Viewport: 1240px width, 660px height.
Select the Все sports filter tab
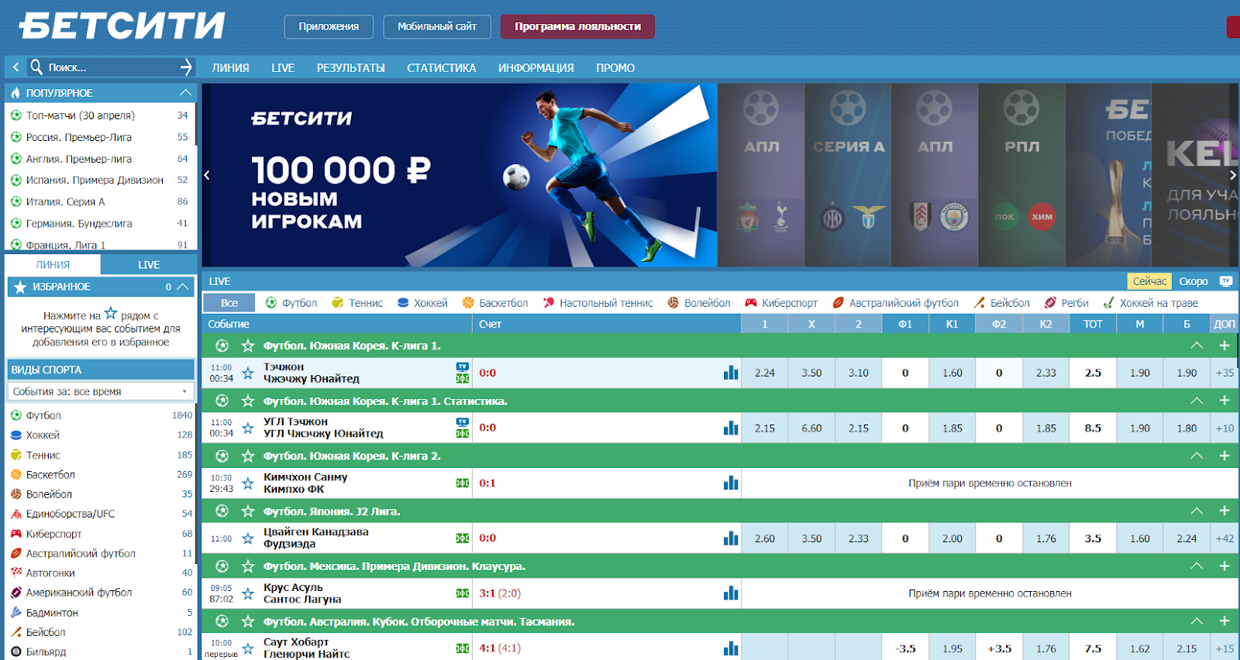click(x=229, y=303)
